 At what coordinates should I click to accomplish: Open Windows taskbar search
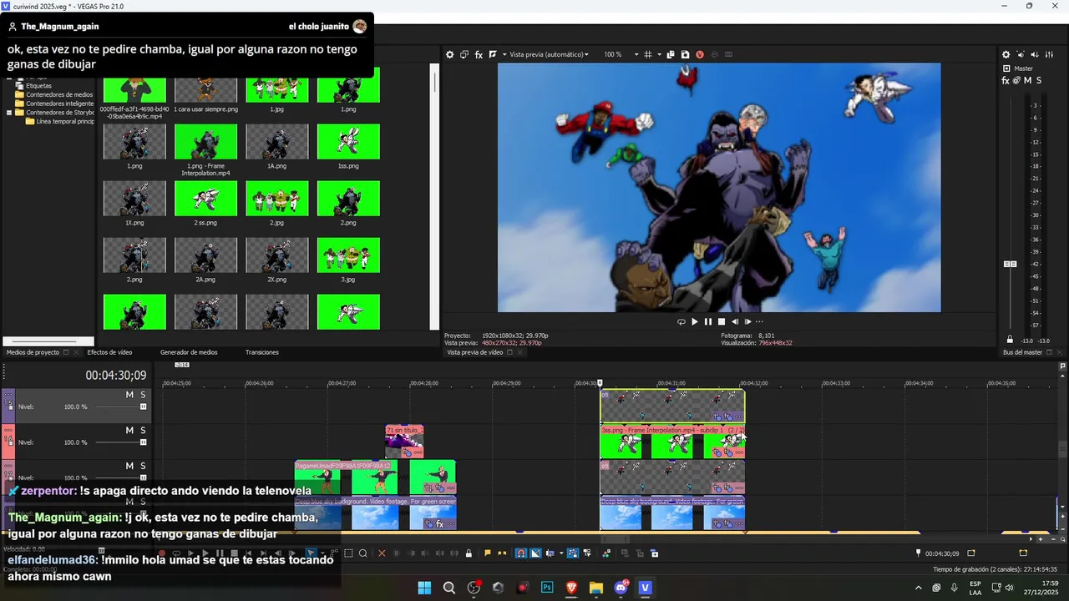click(449, 588)
